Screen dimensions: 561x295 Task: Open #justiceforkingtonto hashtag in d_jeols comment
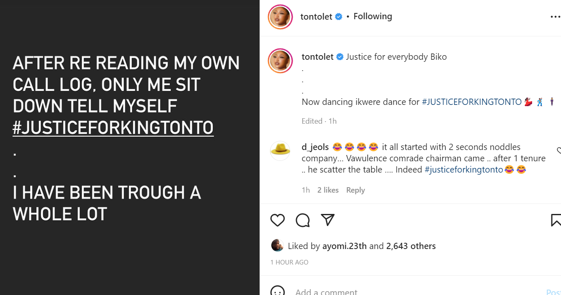(x=464, y=170)
